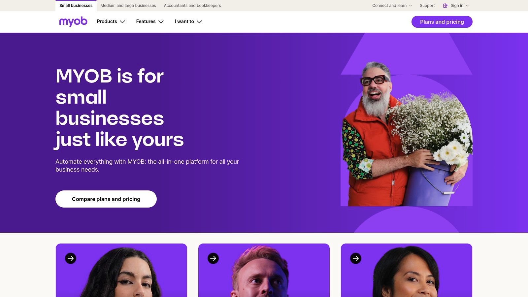
Task: Click the man holding flowers image
Action: click(407, 134)
